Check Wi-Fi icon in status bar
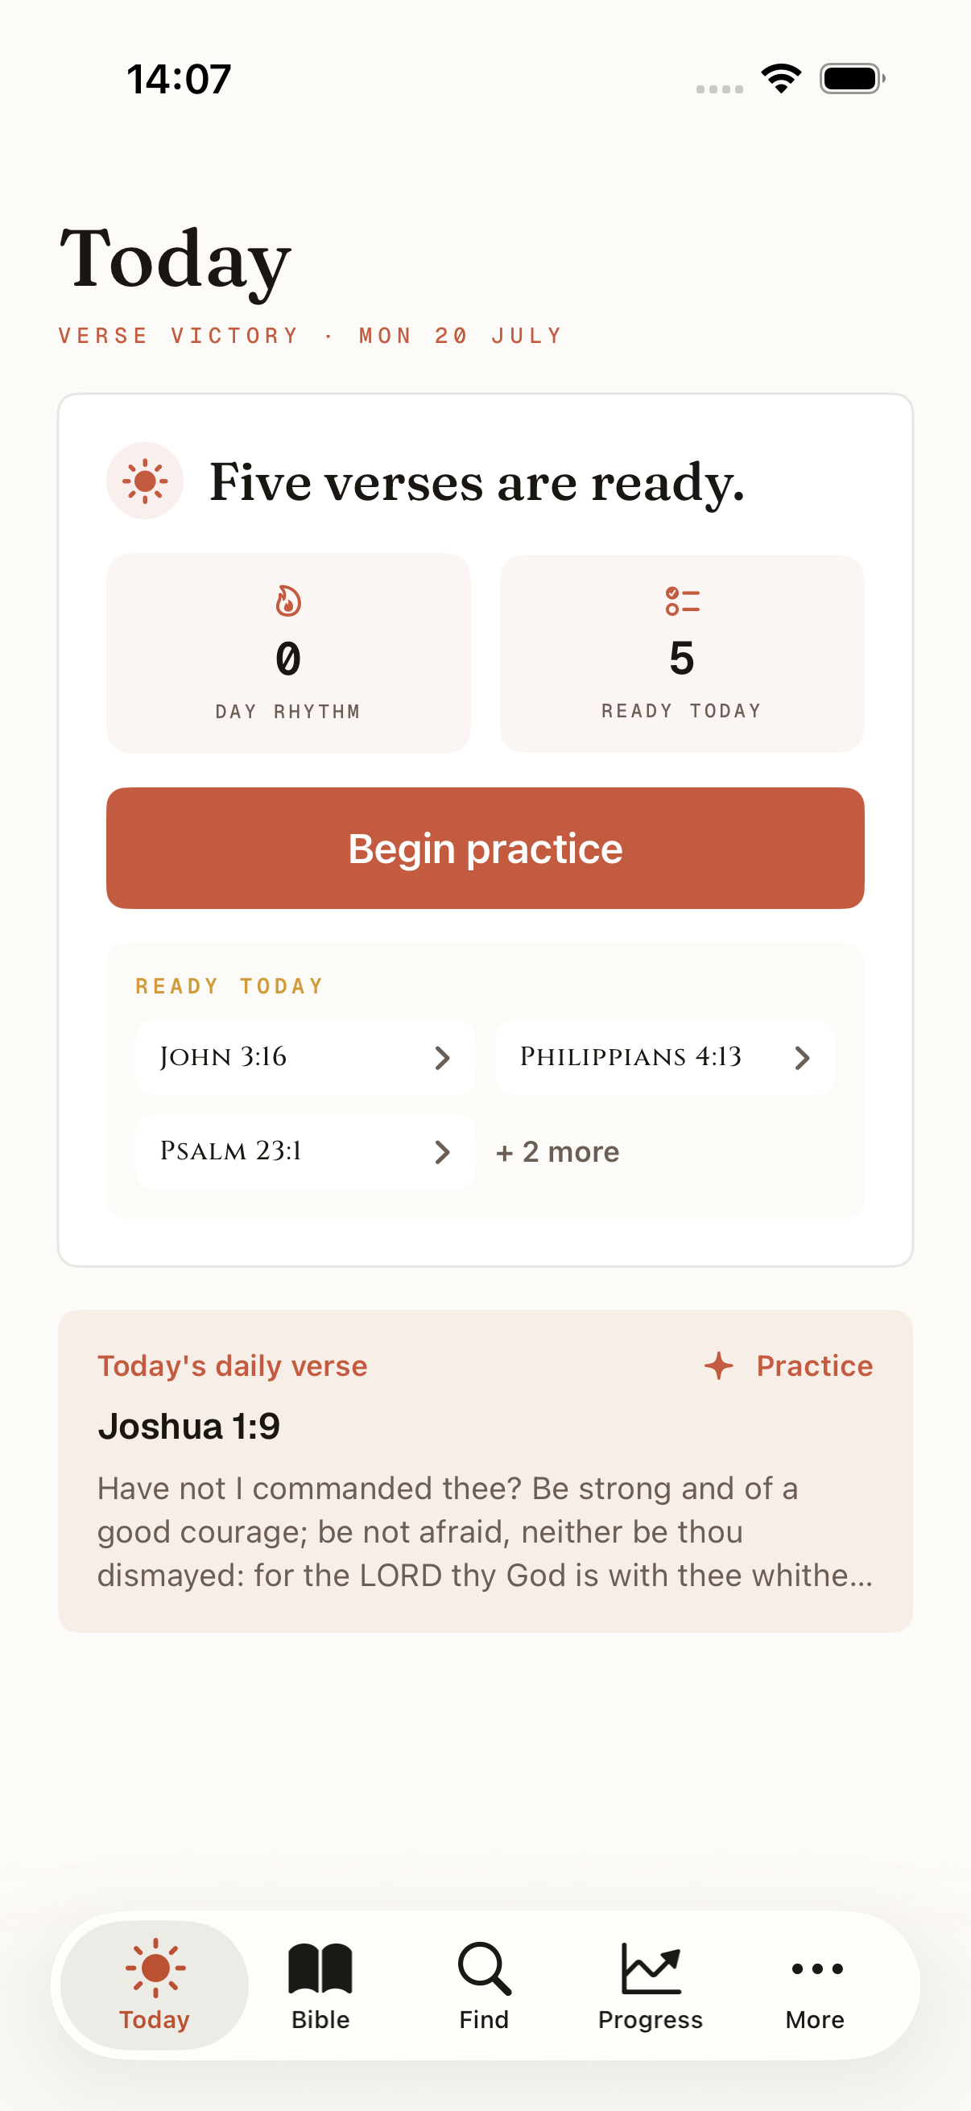This screenshot has height=2111, width=971. 781,79
